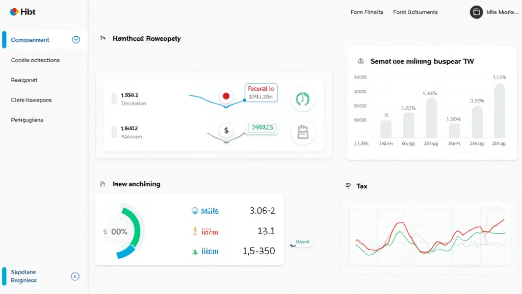Click the dollar sign chart marker

(225, 130)
